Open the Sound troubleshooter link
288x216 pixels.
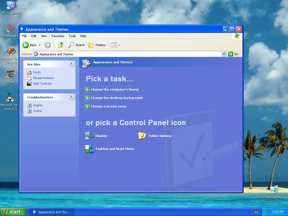37,111
